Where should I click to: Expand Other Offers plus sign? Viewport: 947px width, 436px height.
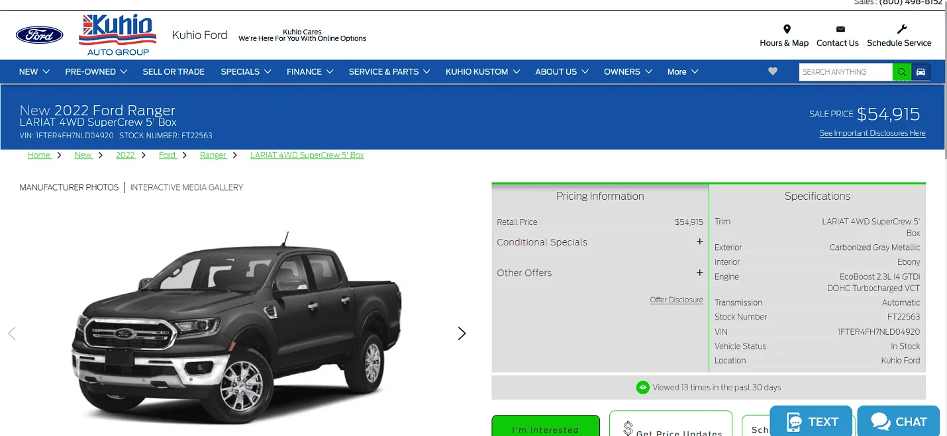(x=699, y=273)
